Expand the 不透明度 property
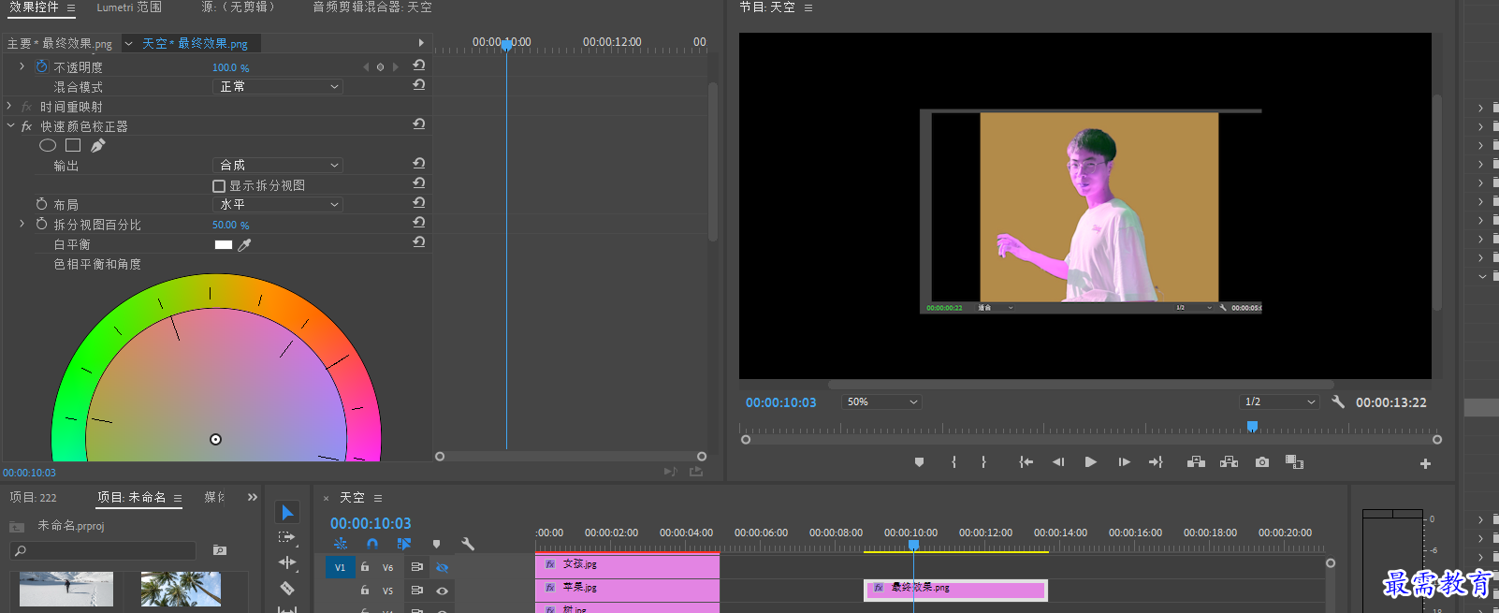 coord(22,66)
